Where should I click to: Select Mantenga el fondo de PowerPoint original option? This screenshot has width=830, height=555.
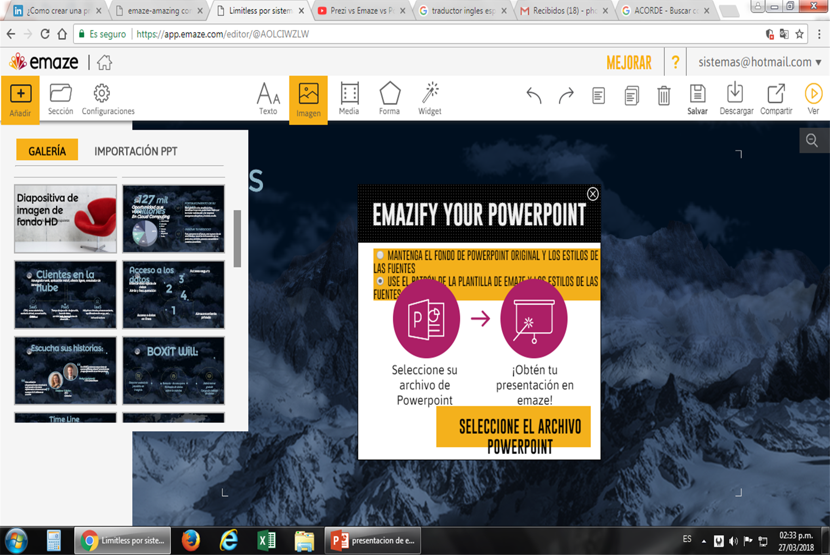pos(380,255)
